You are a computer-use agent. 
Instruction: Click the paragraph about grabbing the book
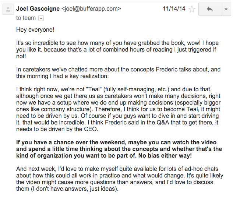point(117,49)
